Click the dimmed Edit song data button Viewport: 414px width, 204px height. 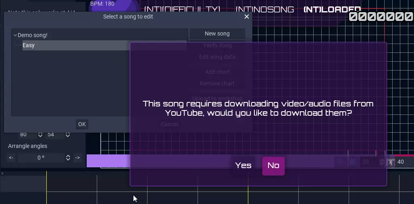[217, 57]
